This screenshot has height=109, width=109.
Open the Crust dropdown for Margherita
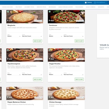pyautogui.click(x=32, y=36)
